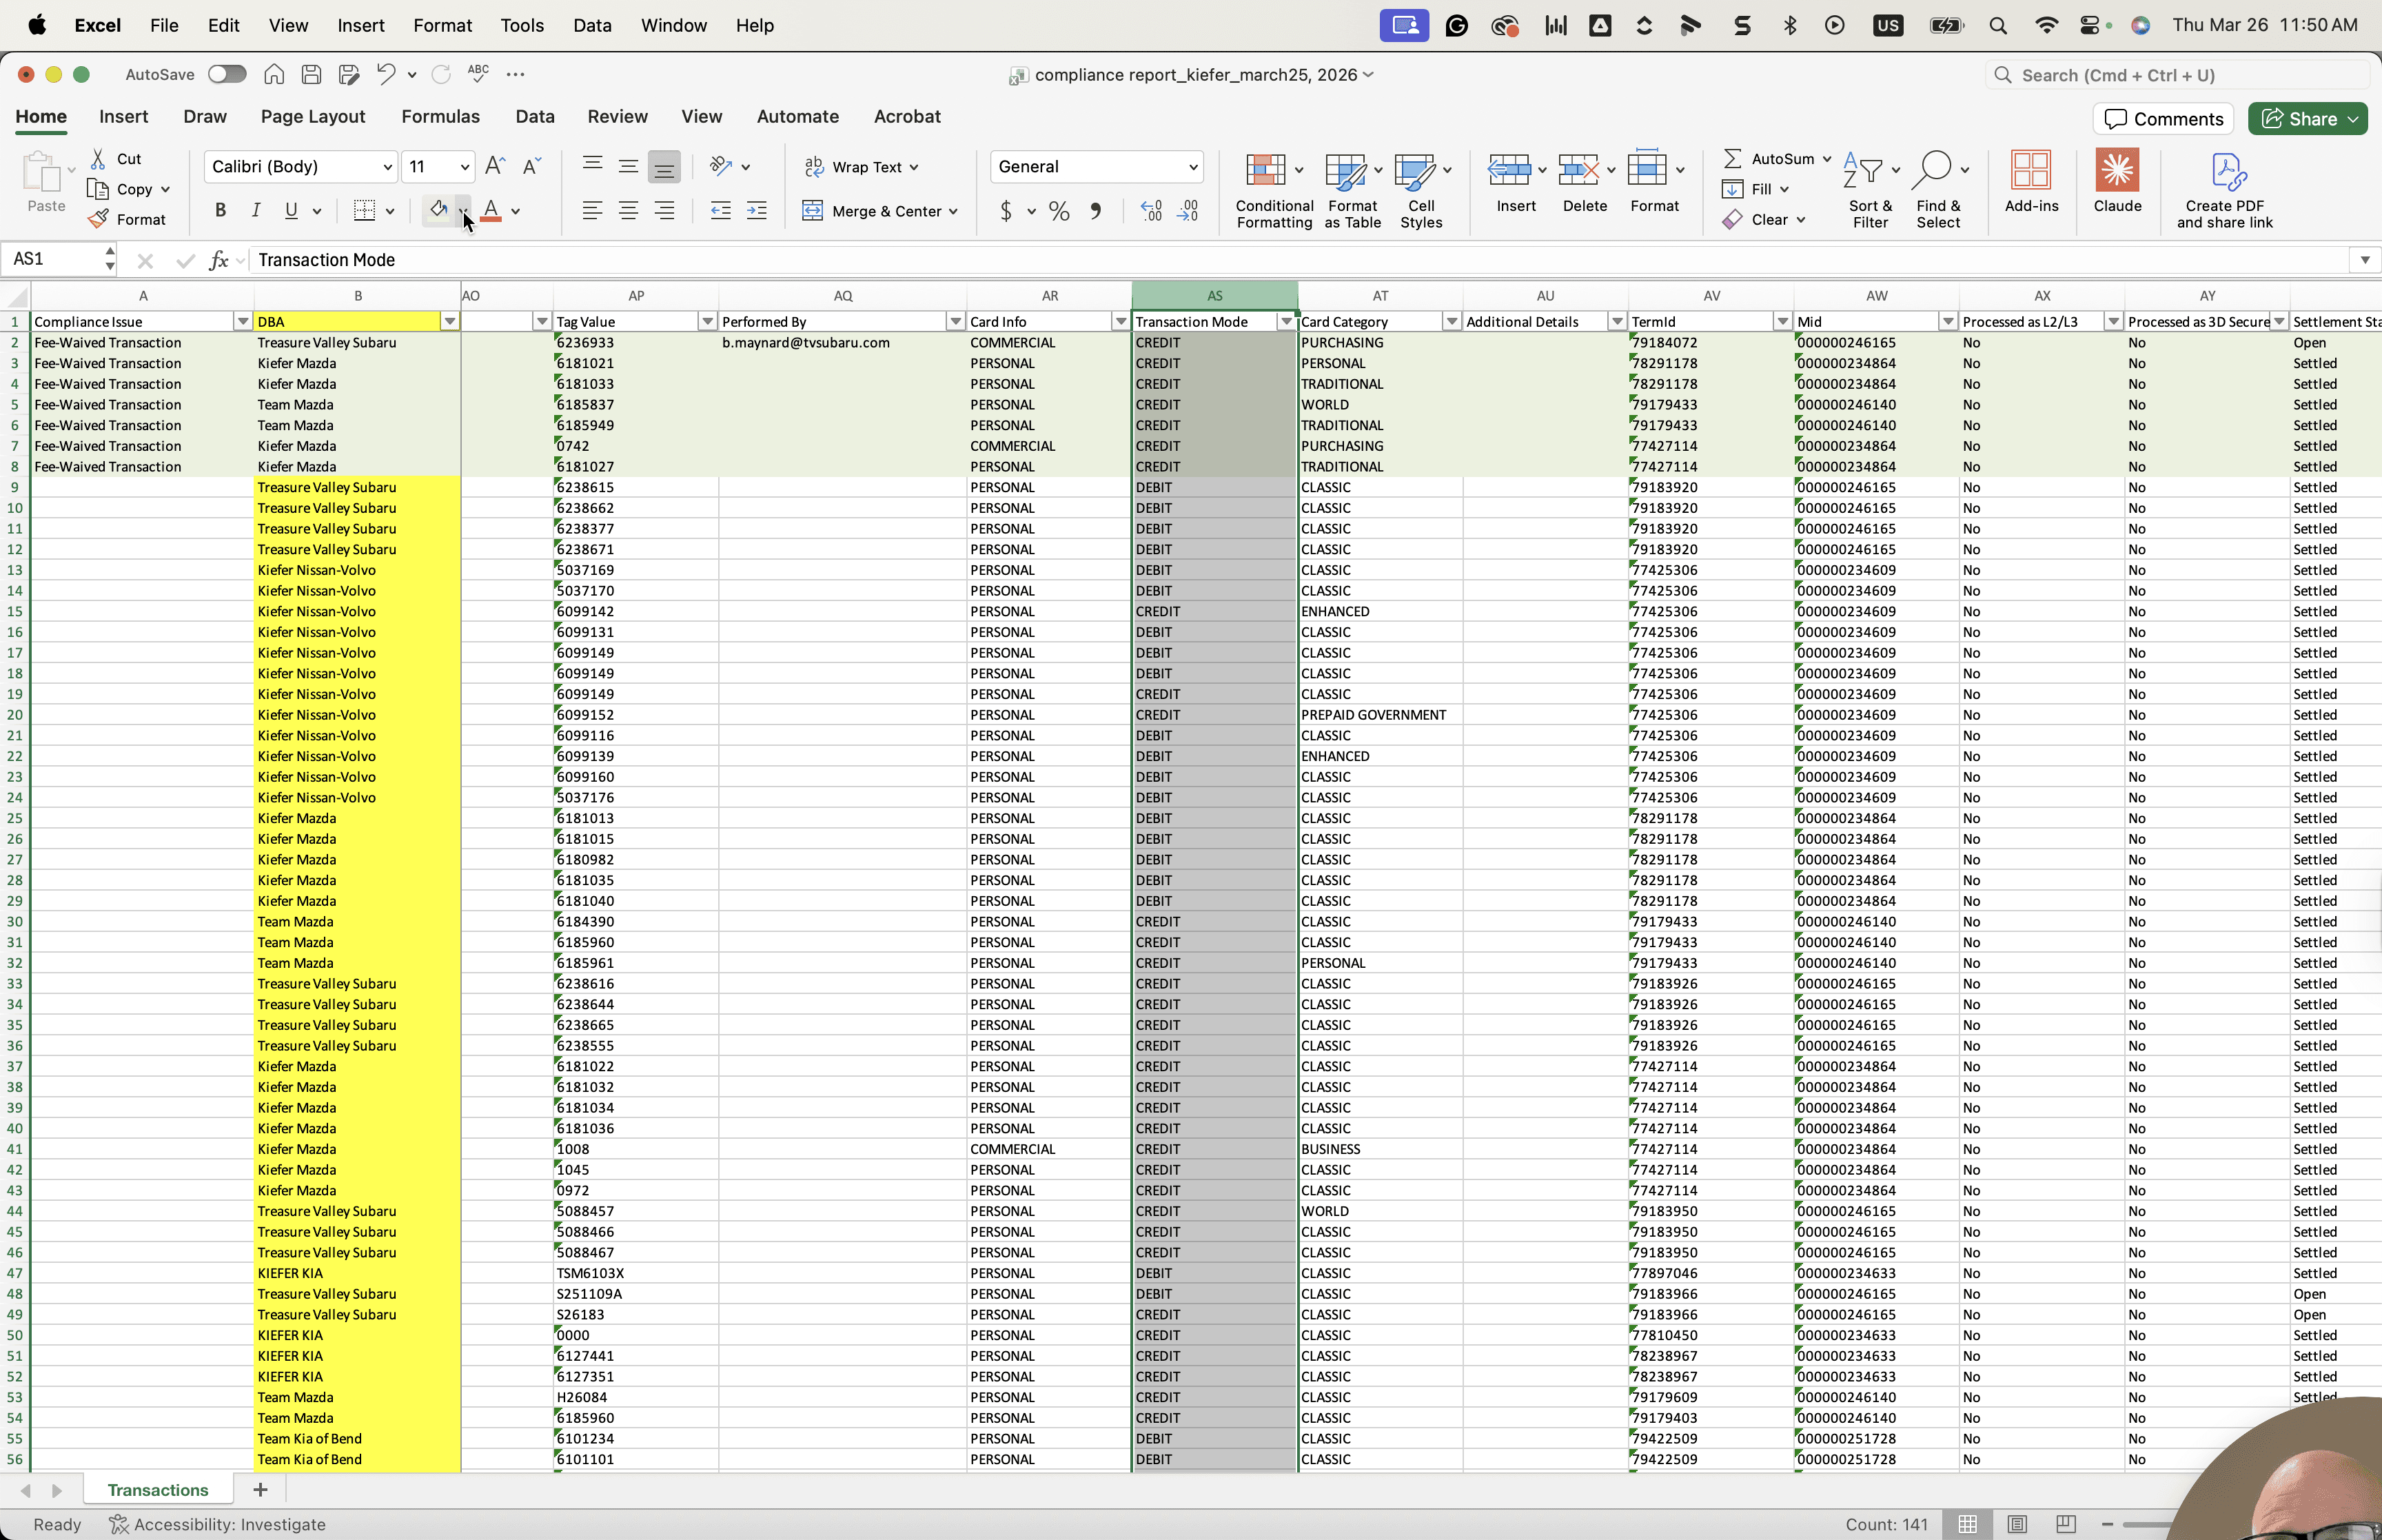Click the Center align icon
The image size is (2382, 1540).
coord(629,210)
